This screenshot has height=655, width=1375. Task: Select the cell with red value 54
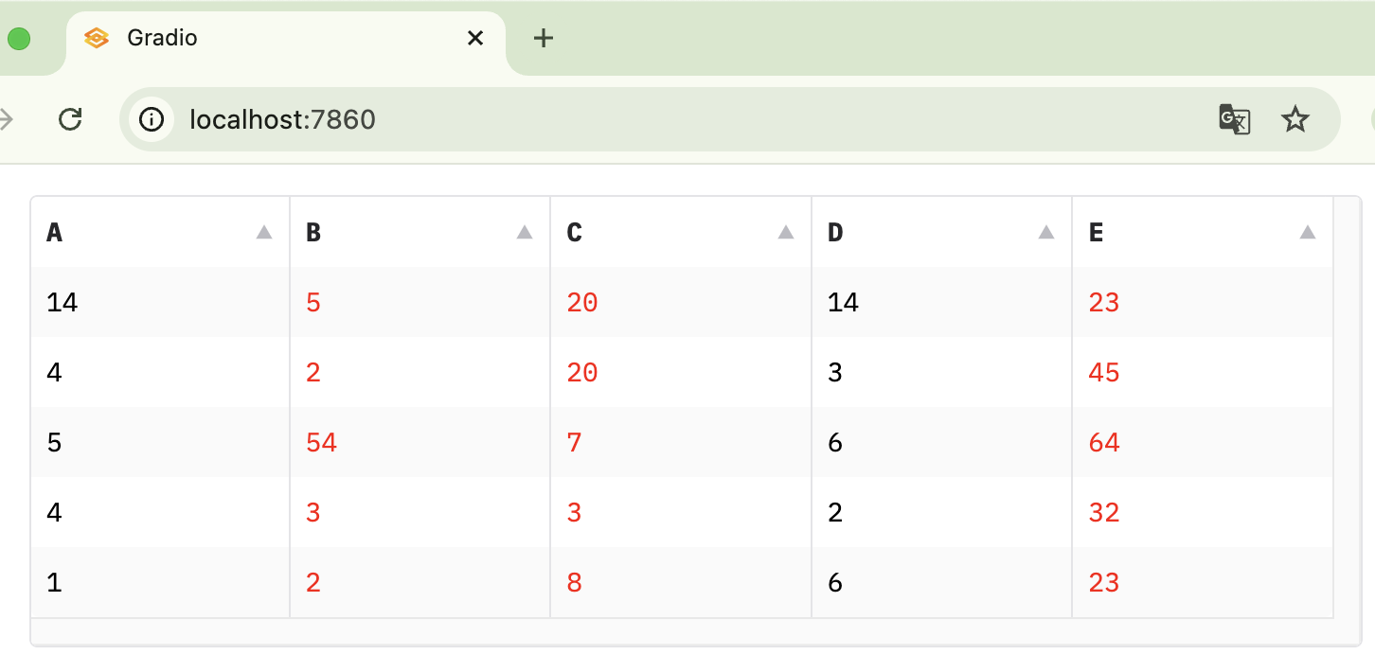coord(322,443)
